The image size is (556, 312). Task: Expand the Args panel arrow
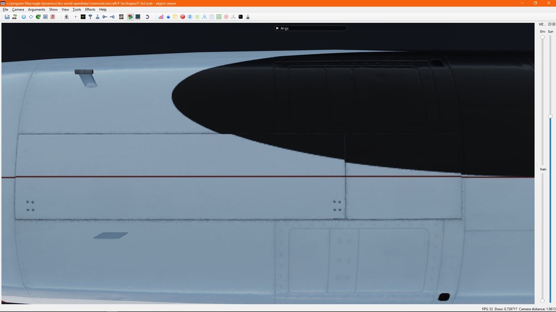pyautogui.click(x=277, y=28)
